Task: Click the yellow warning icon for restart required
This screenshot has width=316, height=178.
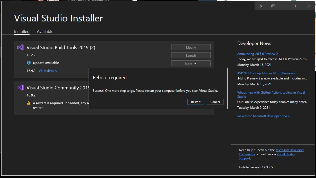Action: 29,103
